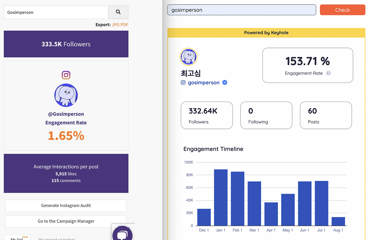Click the 153.71 % engagement rate value
Image resolution: width=369 pixels, height=240 pixels.
coord(308,61)
